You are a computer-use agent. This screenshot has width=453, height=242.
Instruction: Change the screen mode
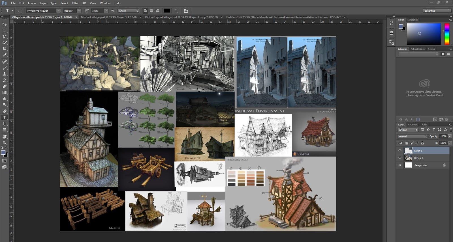5,167
